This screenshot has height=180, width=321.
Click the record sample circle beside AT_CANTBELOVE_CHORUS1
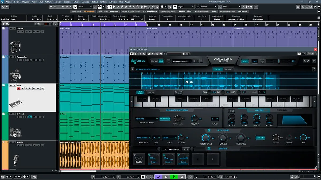point(132,69)
